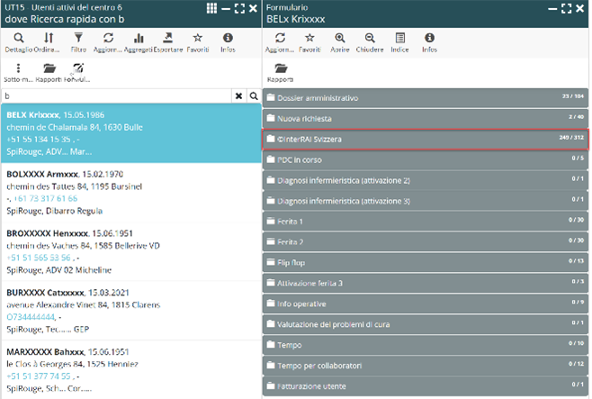The image size is (592, 399).
Task: Click Chiudere zoom-out icon in Formulario
Action: [x=370, y=39]
